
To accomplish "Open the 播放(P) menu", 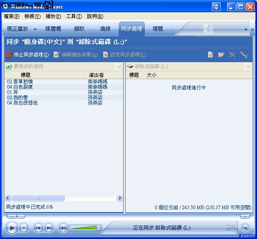I will 53,16.
